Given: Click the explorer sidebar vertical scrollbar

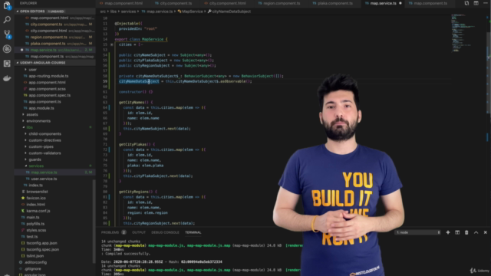Looking at the screenshot, I should tap(94, 221).
